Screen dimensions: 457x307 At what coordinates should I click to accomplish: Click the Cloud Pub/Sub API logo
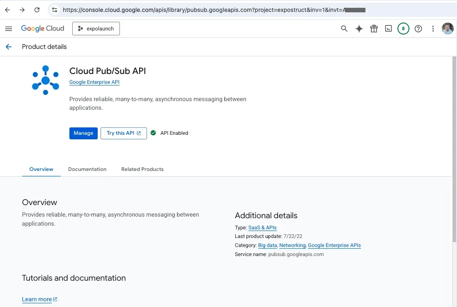point(46,80)
